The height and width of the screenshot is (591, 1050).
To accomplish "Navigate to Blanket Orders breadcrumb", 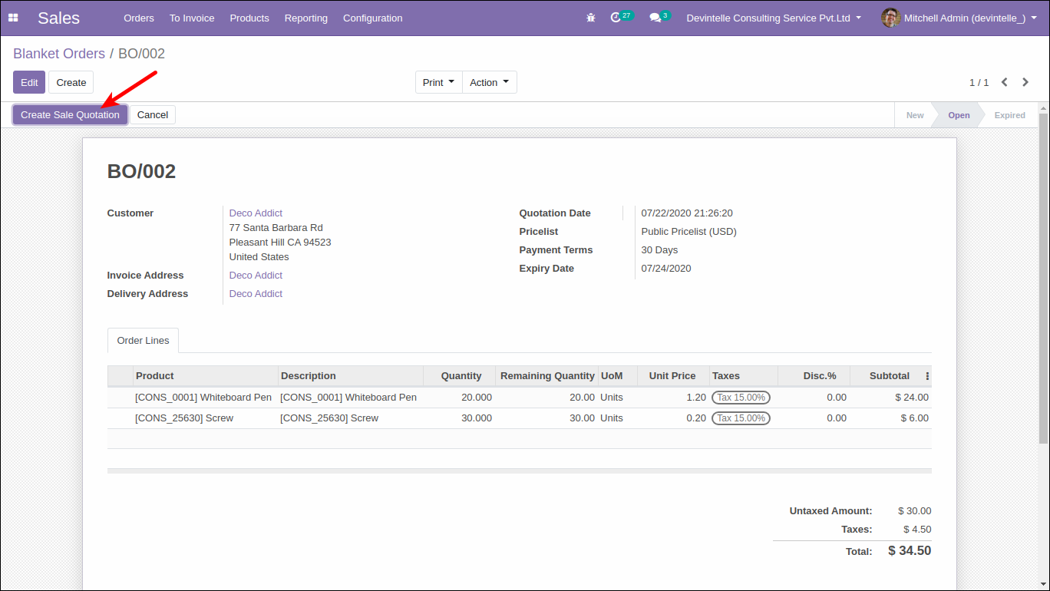I will click(x=59, y=54).
